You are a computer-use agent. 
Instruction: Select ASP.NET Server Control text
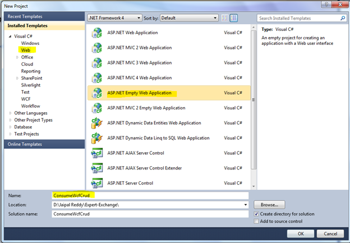[130, 183]
